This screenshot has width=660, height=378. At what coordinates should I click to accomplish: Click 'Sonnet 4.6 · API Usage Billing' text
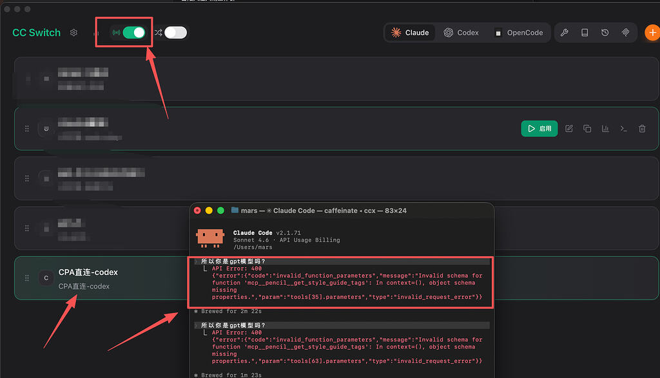287,240
